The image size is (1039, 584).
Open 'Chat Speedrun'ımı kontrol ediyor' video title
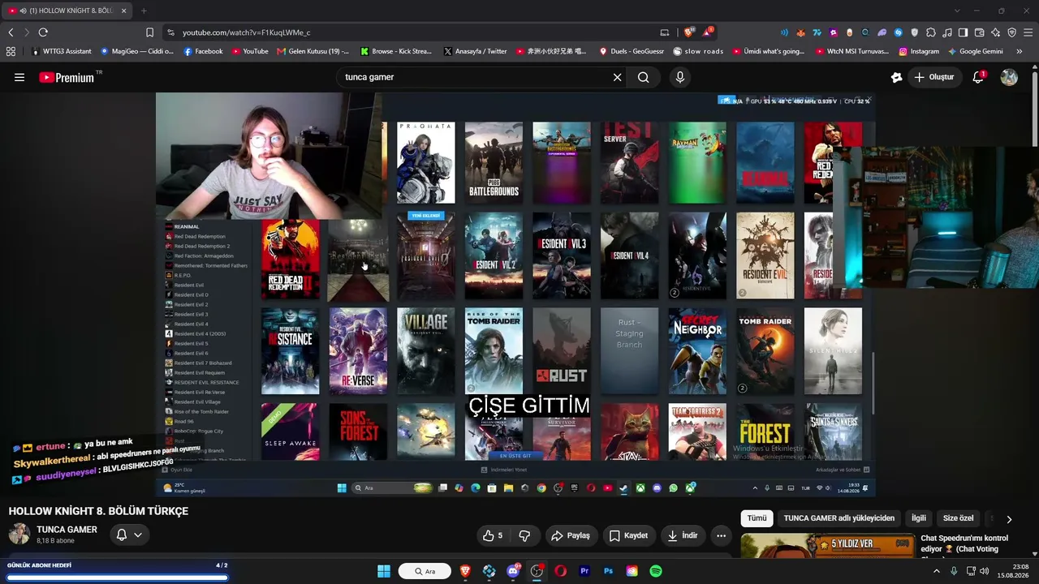click(x=964, y=543)
